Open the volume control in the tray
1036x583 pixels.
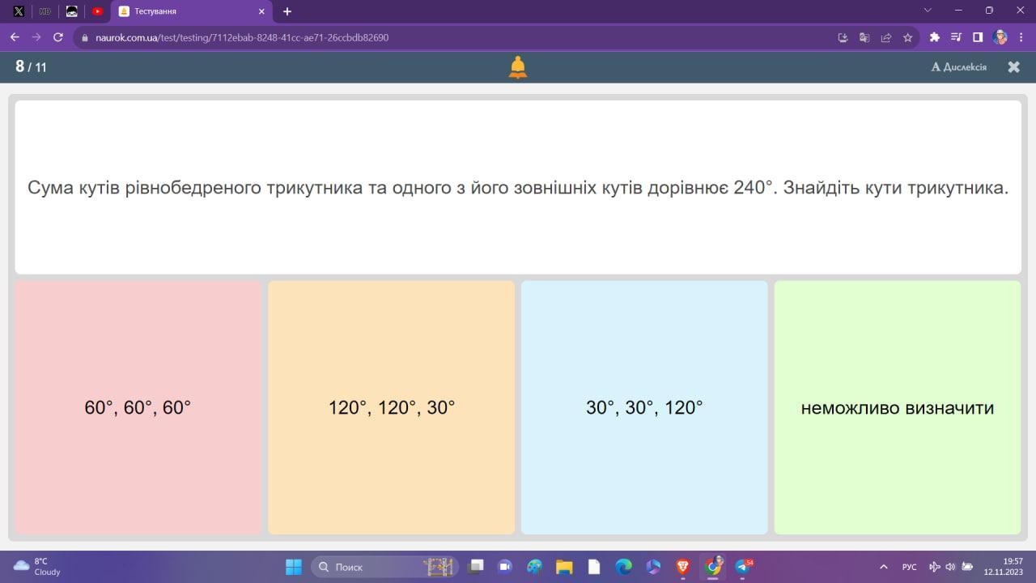tap(950, 567)
